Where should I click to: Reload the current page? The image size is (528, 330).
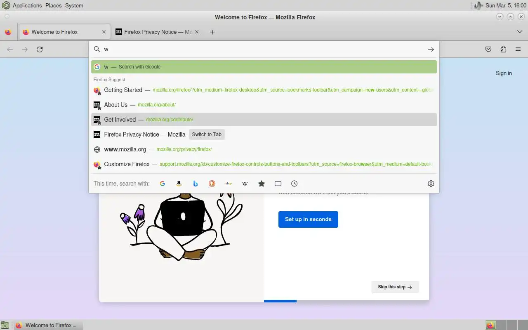[40, 49]
